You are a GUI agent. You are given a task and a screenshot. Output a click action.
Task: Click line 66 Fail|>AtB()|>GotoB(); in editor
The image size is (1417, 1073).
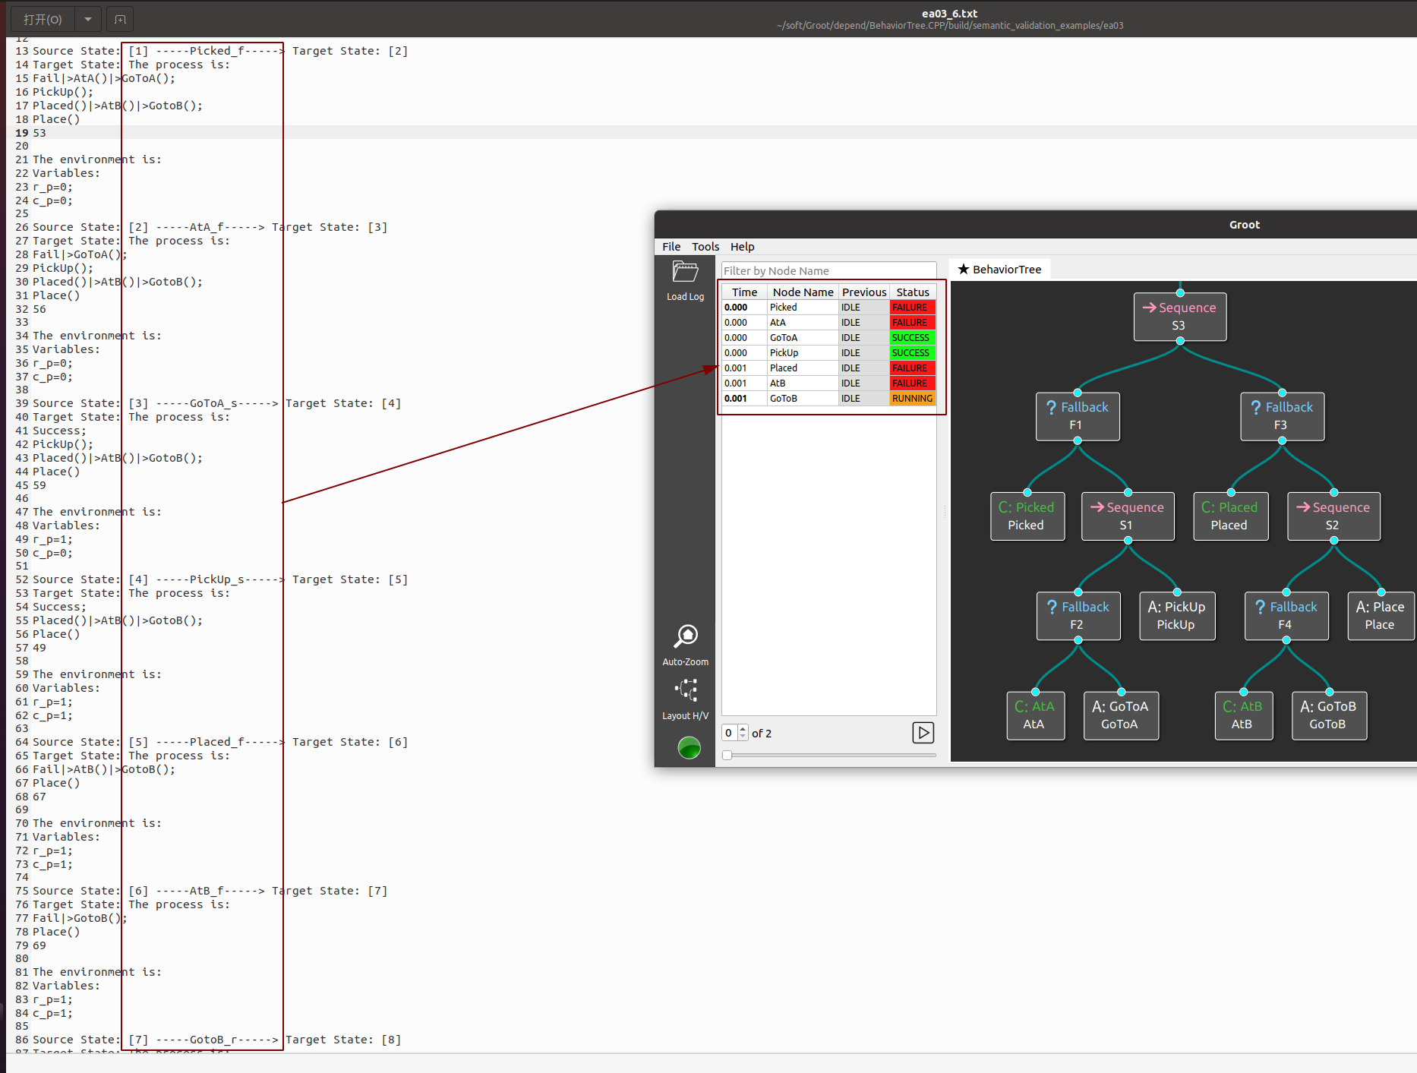[104, 769]
